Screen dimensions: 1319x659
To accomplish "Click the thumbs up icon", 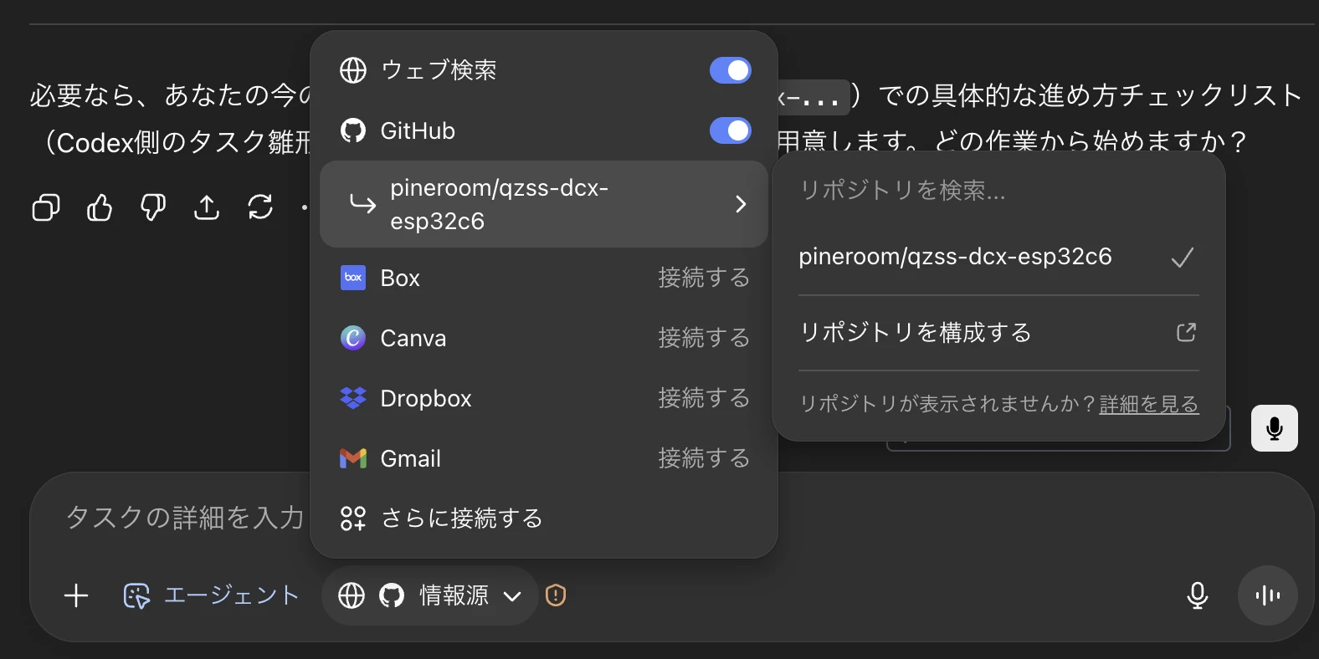I will click(x=100, y=207).
